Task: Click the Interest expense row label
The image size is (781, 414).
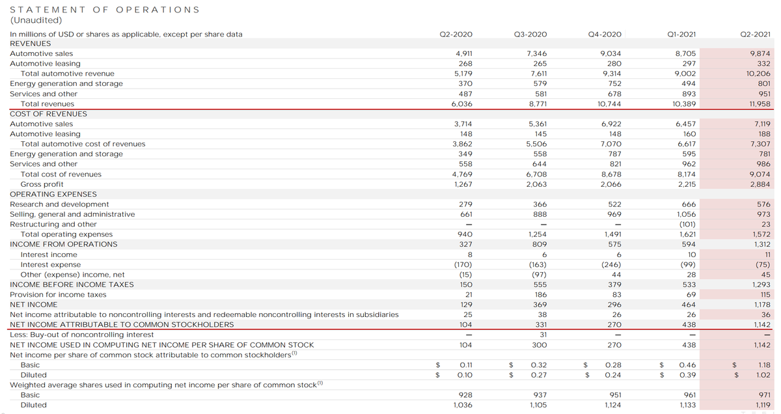Action: pos(51,265)
